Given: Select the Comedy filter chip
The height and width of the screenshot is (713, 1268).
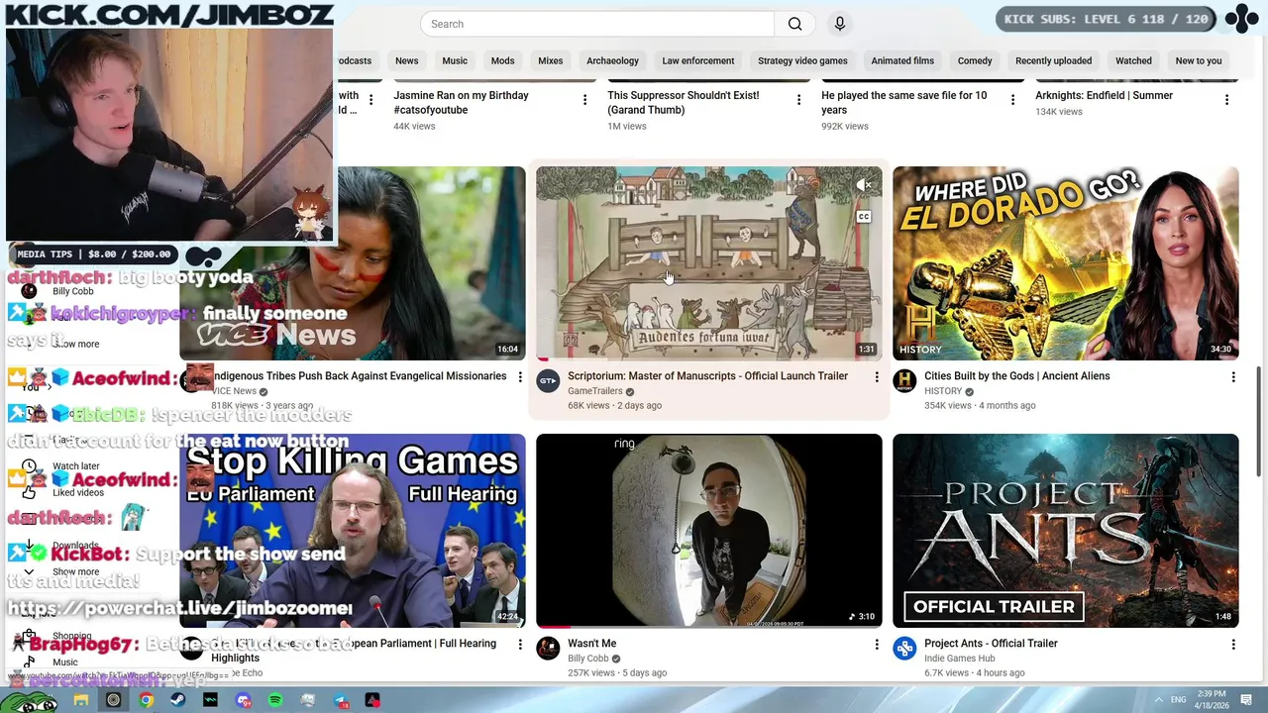Looking at the screenshot, I should tap(975, 60).
